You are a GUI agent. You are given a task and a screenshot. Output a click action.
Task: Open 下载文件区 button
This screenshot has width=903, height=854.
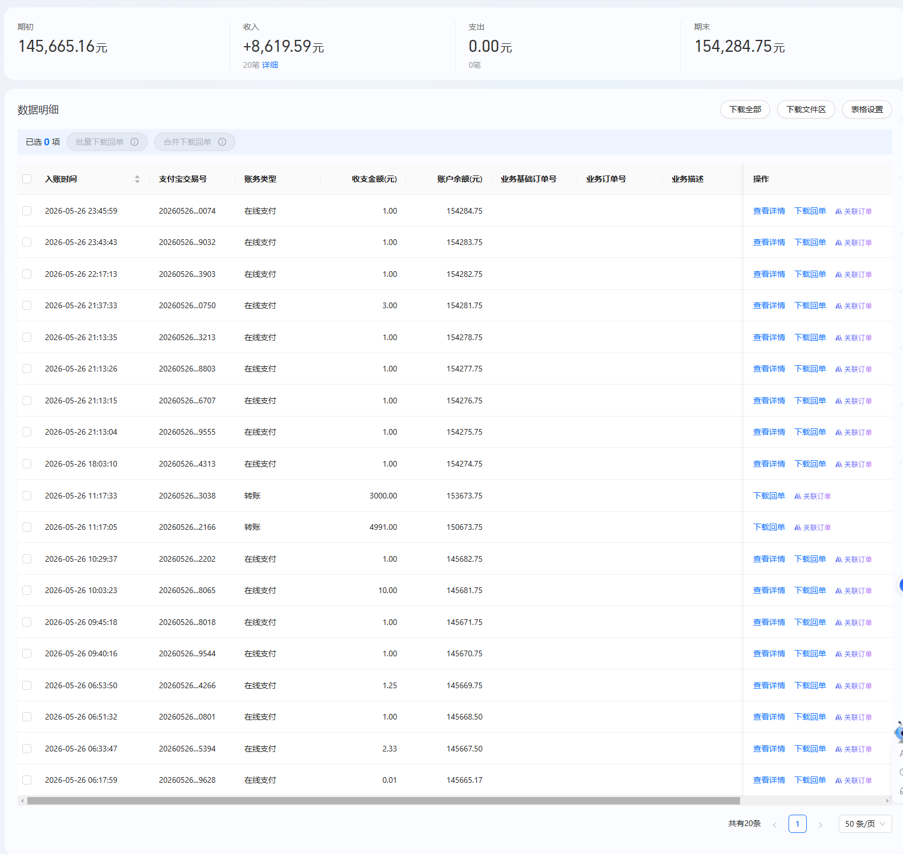pyautogui.click(x=806, y=109)
